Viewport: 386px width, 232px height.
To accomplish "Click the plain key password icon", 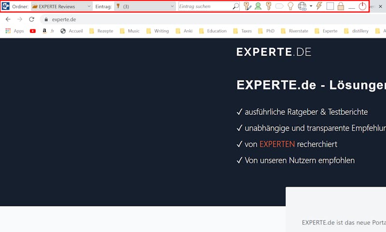I will point(269,6).
